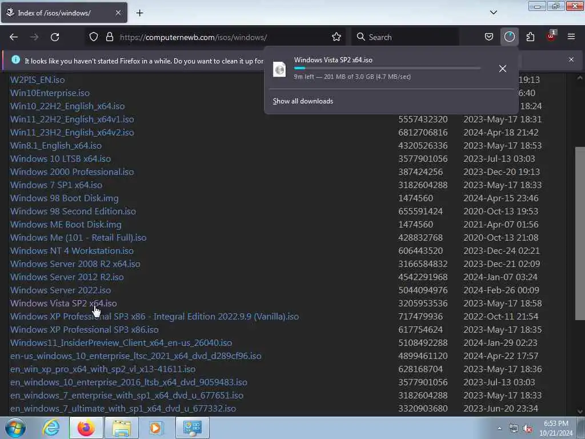Viewport: 585px width, 439px height.
Task: Open a new tab with plus button
Action: tap(139, 13)
